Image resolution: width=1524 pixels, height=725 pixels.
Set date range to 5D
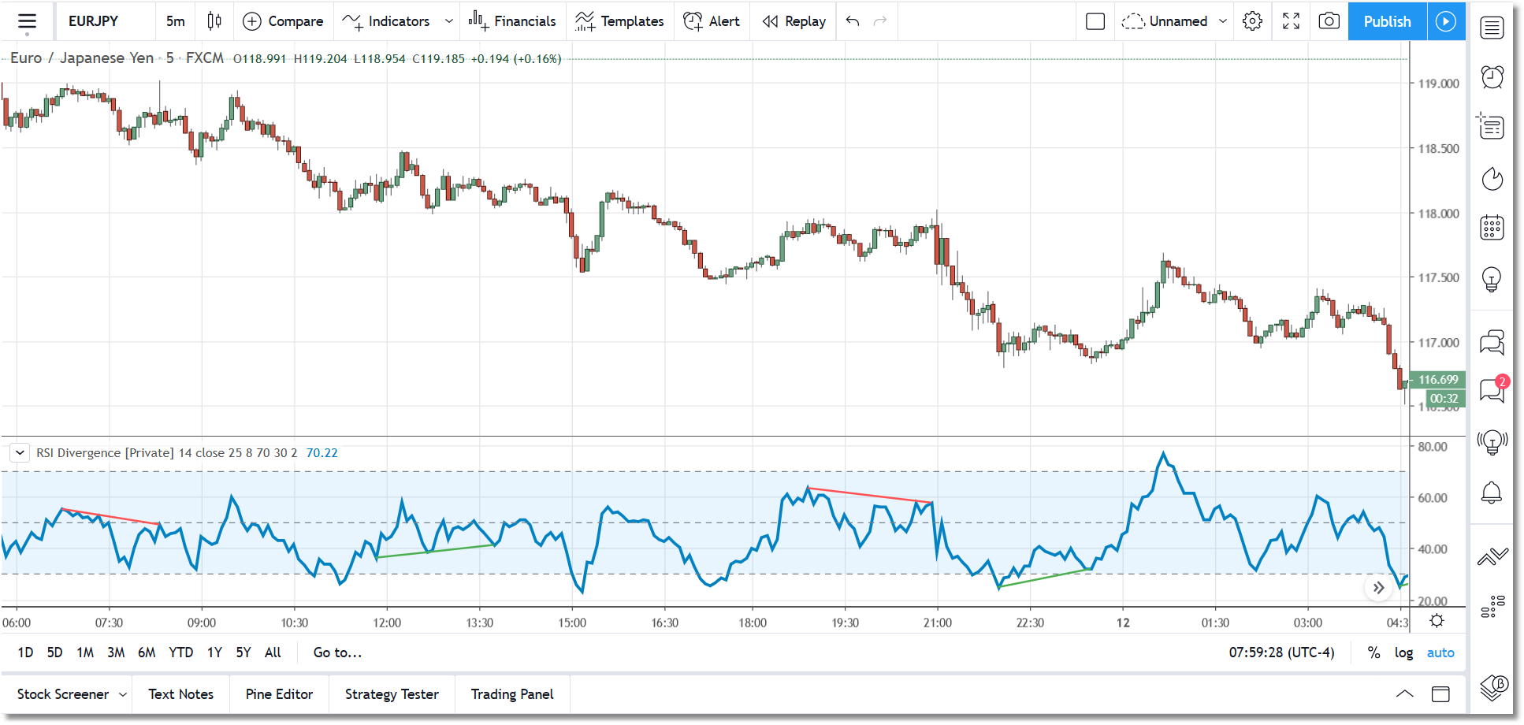point(54,652)
